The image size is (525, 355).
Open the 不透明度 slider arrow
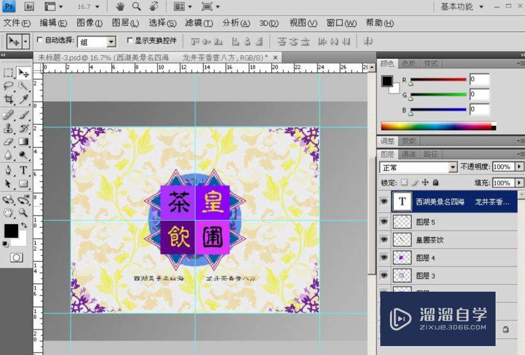tap(519, 166)
